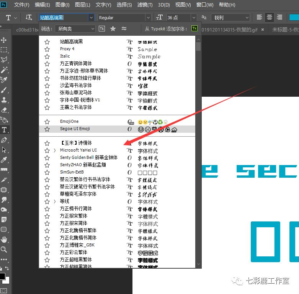Select the Ruler tool
Image resolution: width=299 pixels, height=294 pixels.
(x=4, y=170)
